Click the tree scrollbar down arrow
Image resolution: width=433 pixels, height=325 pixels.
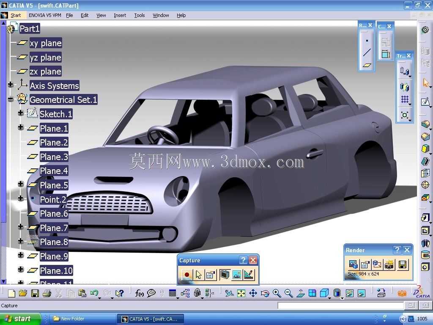point(3,281)
